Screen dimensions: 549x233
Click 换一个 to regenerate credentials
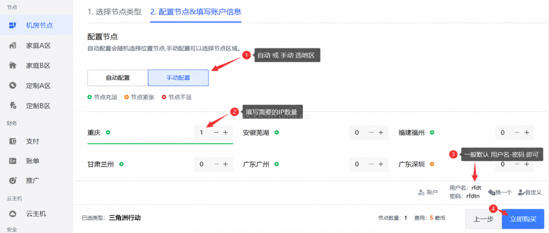[x=500, y=193]
